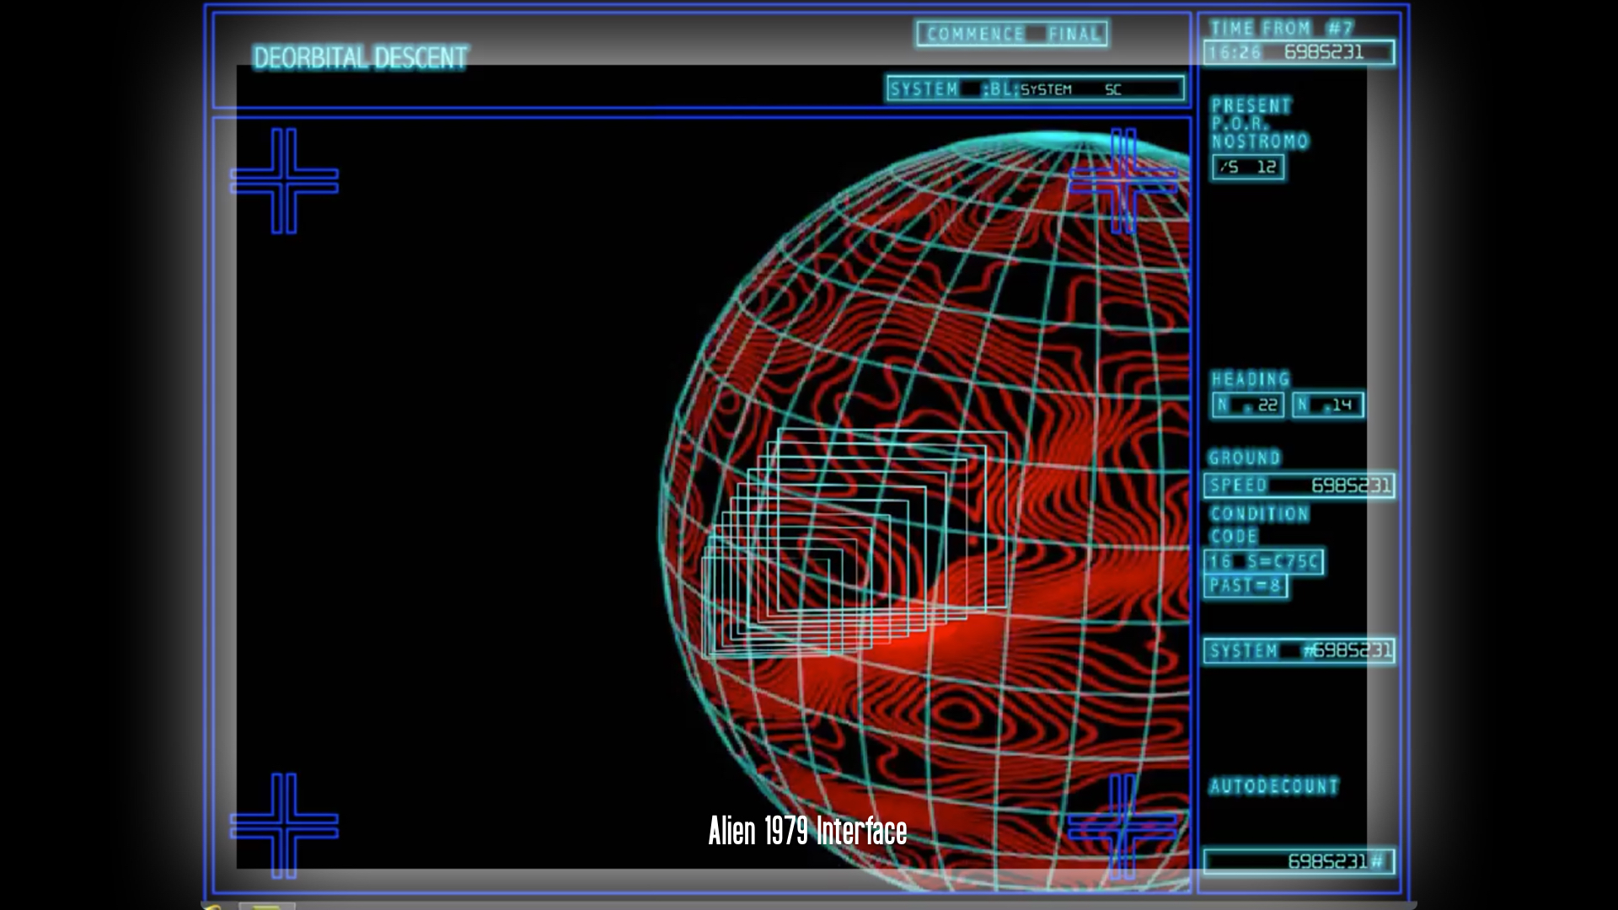Click the top-left crosshair marker

coord(284,181)
